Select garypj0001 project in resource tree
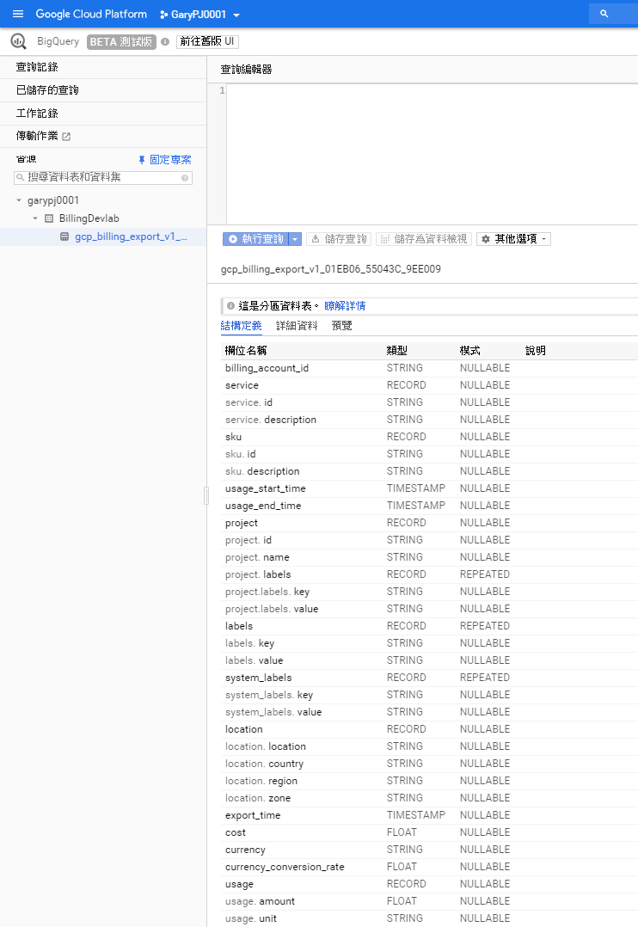The width and height of the screenshot is (638, 927). [x=53, y=200]
